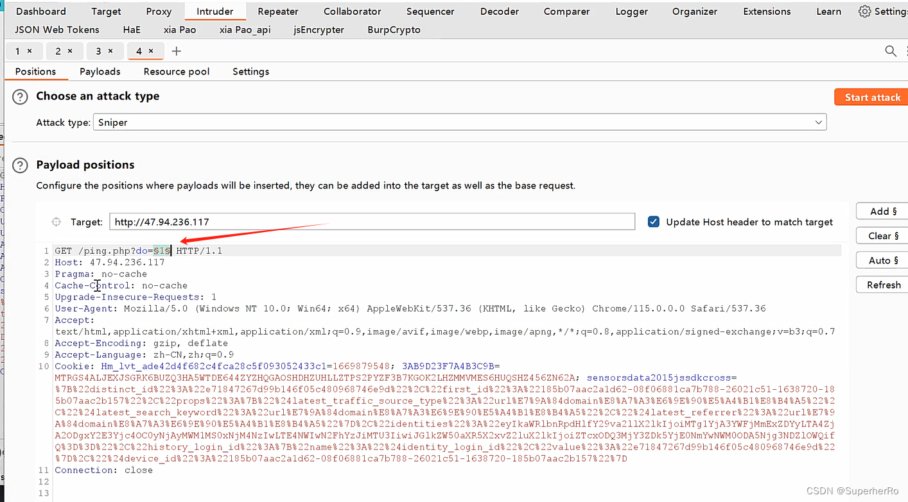Open the jsEncrypter extension tab
This screenshot has width=908, height=502.
click(x=319, y=29)
